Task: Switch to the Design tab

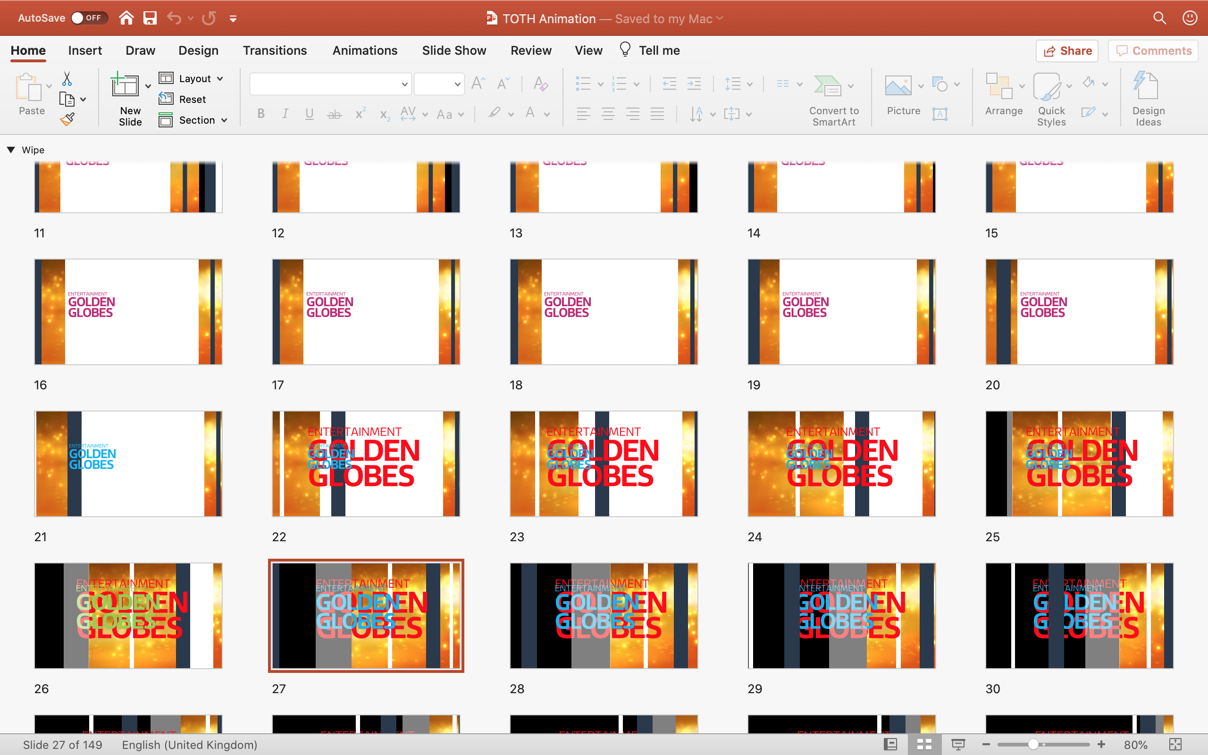Action: coord(198,50)
